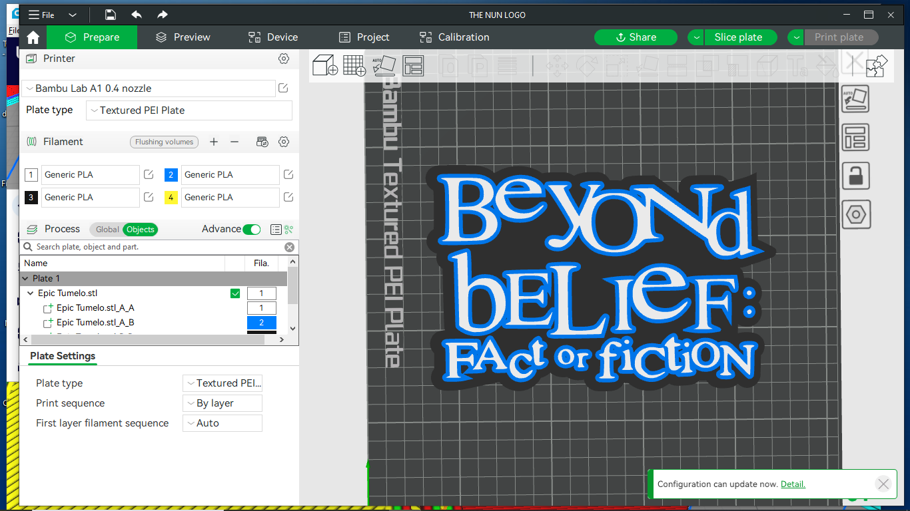This screenshot has height=511, width=910.
Task: Open plate settings hexagon icon
Action: tap(856, 214)
